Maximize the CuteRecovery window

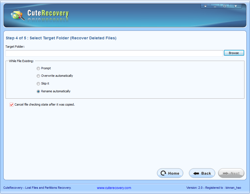[x=225, y=6]
